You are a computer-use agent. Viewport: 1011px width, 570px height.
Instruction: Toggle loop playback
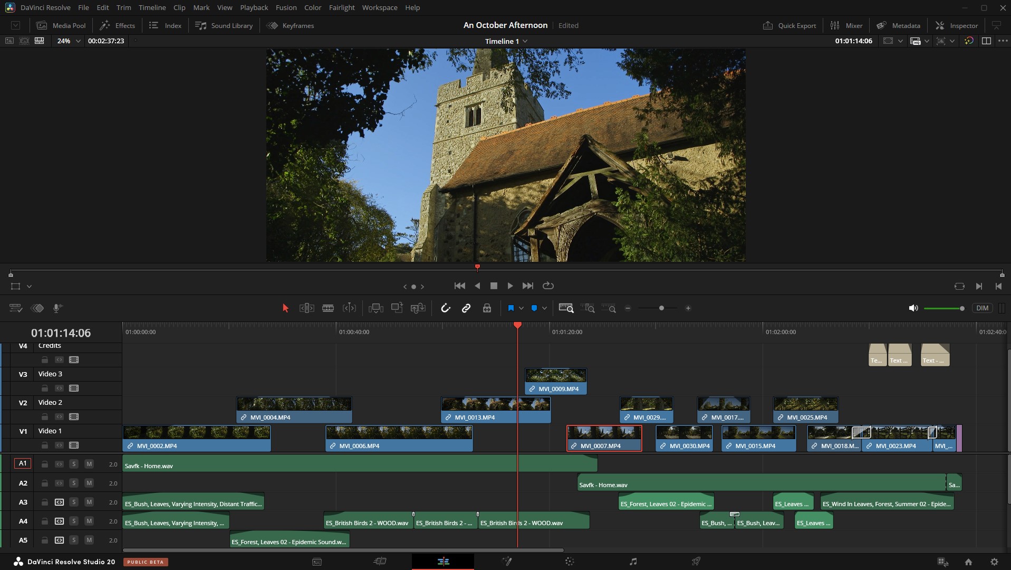548,286
